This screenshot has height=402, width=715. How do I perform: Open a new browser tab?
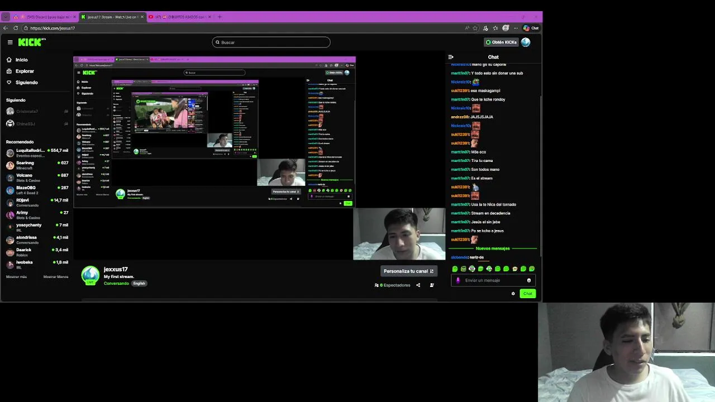coord(220,17)
